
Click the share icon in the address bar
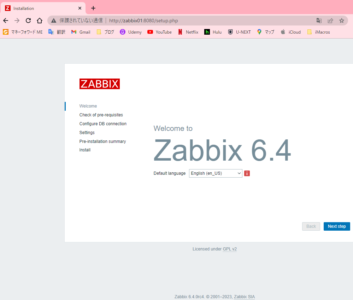(330, 21)
